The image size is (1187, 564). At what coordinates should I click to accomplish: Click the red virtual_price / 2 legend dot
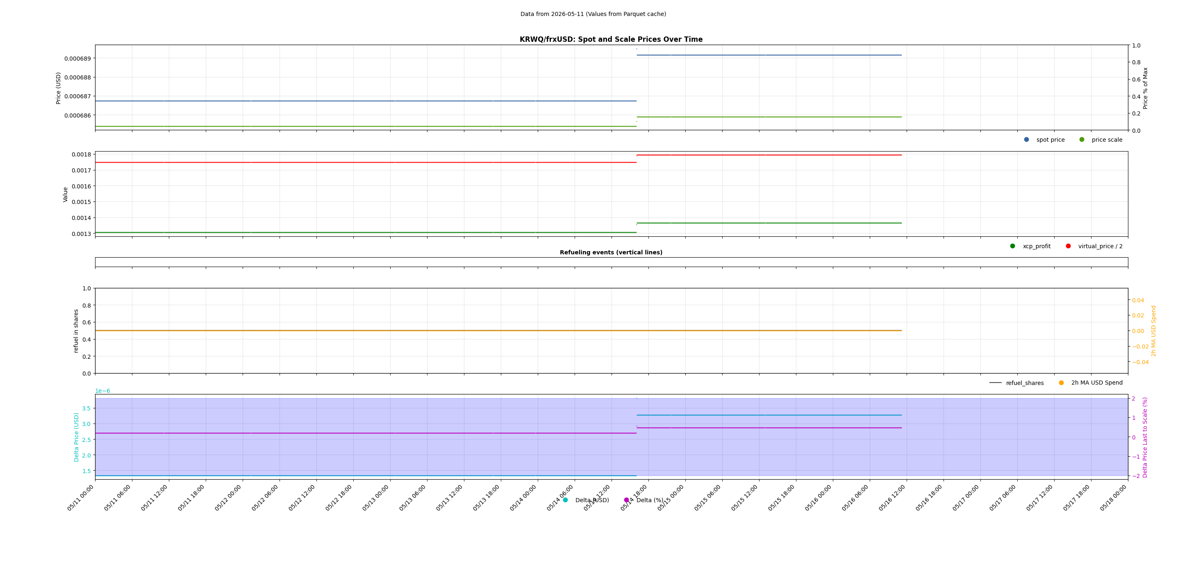1068,246
